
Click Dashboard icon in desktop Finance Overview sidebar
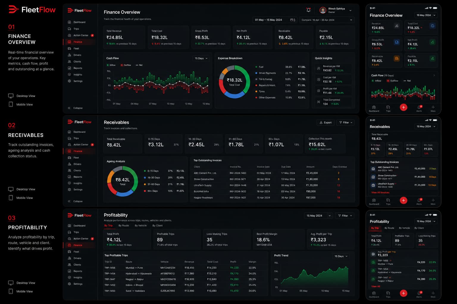pyautogui.click(x=69, y=22)
